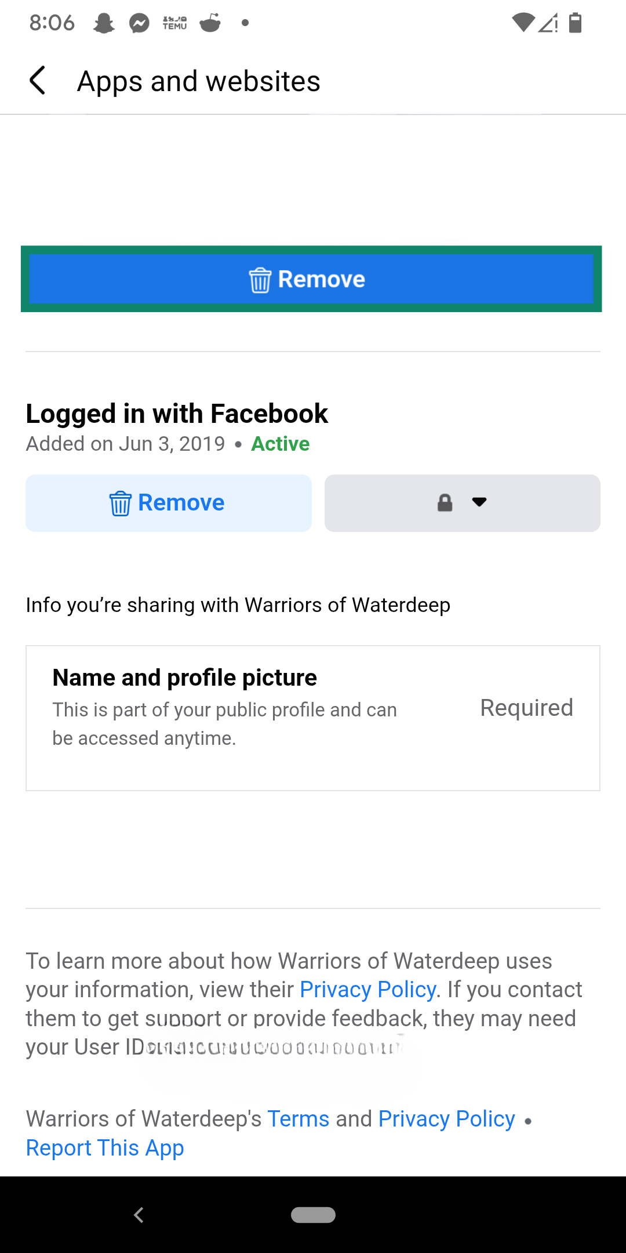The width and height of the screenshot is (626, 1253).
Task: Tap the green Active status label
Action: (280, 444)
